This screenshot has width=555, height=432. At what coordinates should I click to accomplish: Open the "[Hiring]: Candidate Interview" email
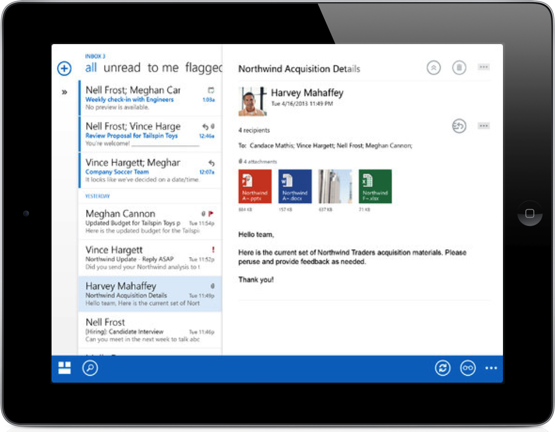(150, 330)
